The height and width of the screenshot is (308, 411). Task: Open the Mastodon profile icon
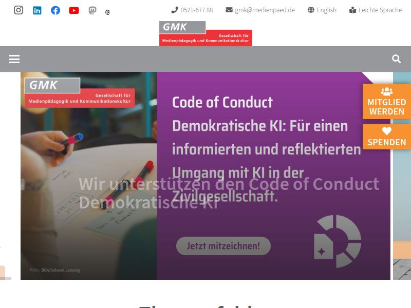92,10
